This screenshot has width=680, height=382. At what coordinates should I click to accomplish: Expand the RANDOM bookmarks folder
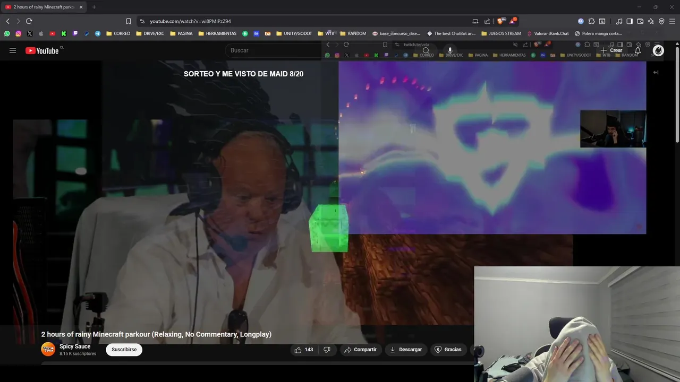point(353,33)
